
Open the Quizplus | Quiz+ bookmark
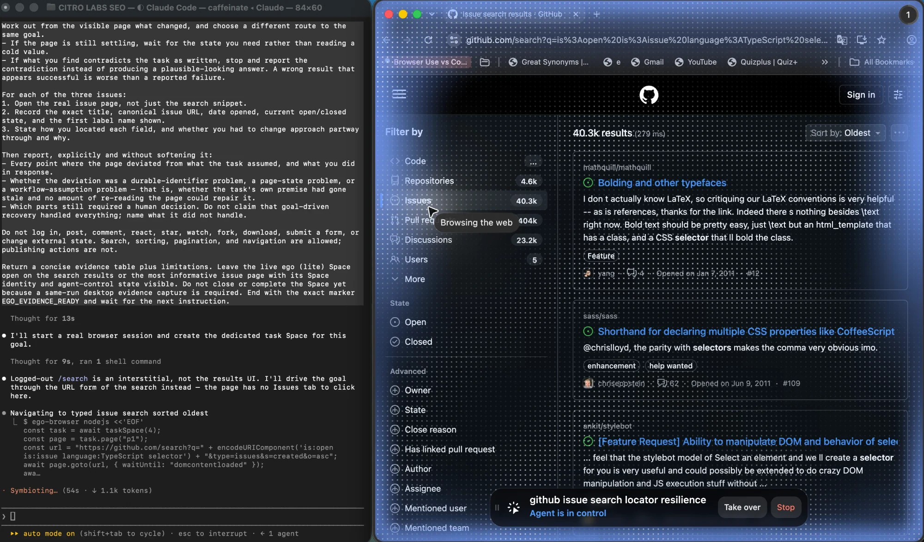(x=762, y=62)
